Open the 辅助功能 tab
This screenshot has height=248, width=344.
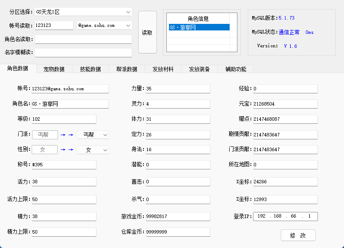point(236,69)
